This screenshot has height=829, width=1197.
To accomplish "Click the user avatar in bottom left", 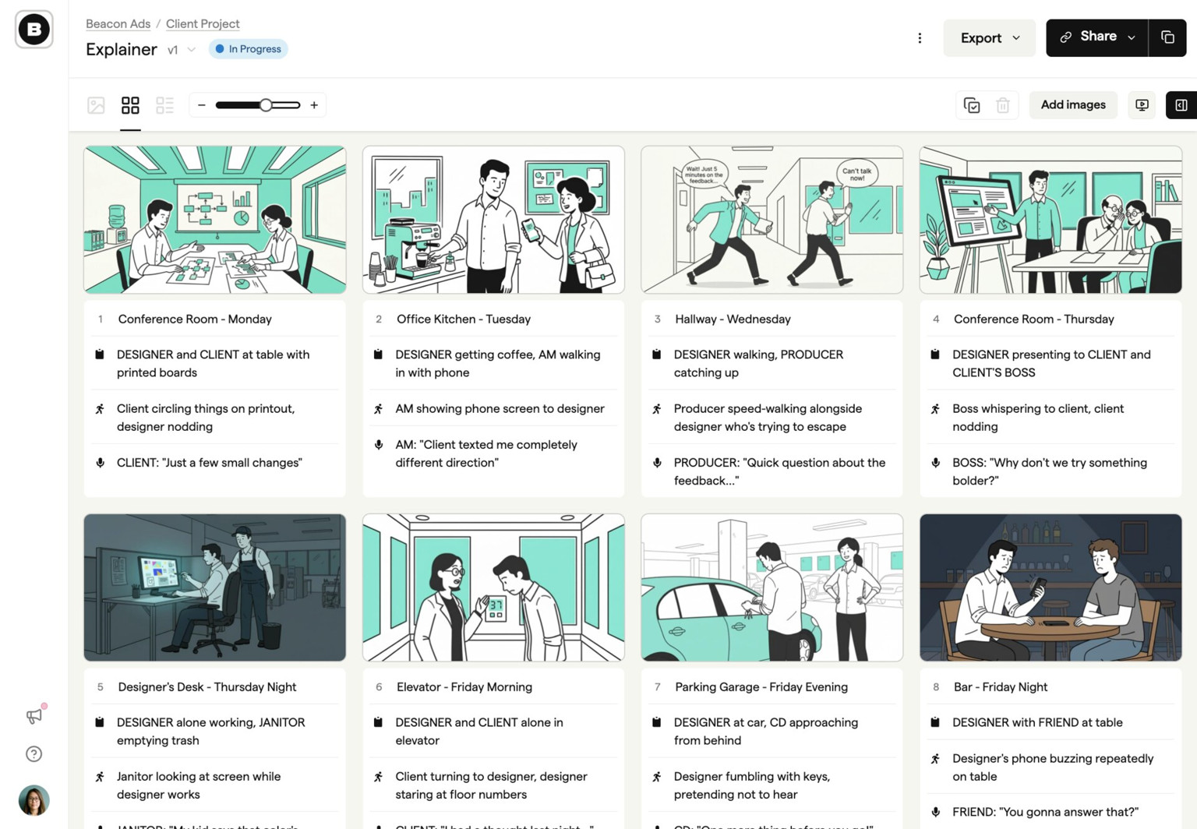I will tap(34, 800).
